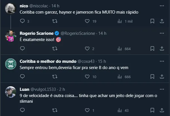Share nico's tweet
170x116 pixels.
(162, 21)
